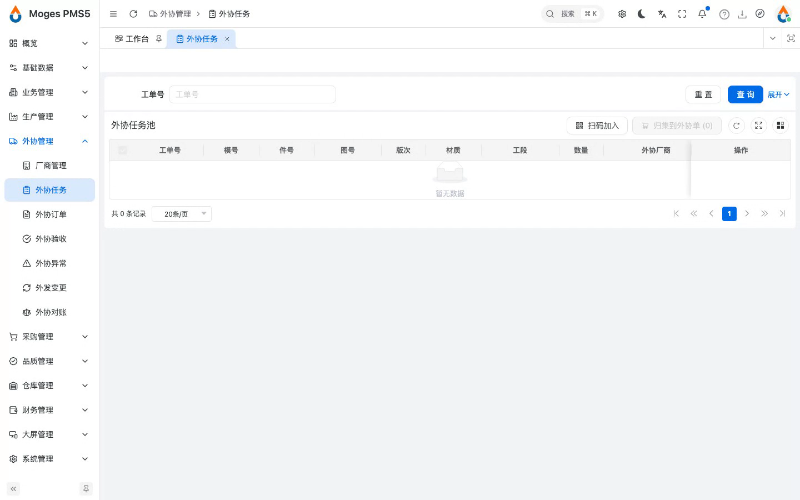Open the settings gear icon in the top bar

(x=622, y=14)
